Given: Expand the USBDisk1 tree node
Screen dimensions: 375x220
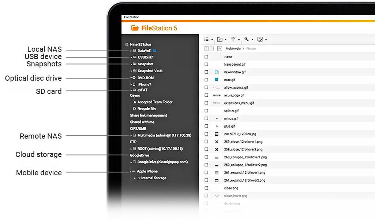Looking at the screenshot, I should [x=131, y=58].
